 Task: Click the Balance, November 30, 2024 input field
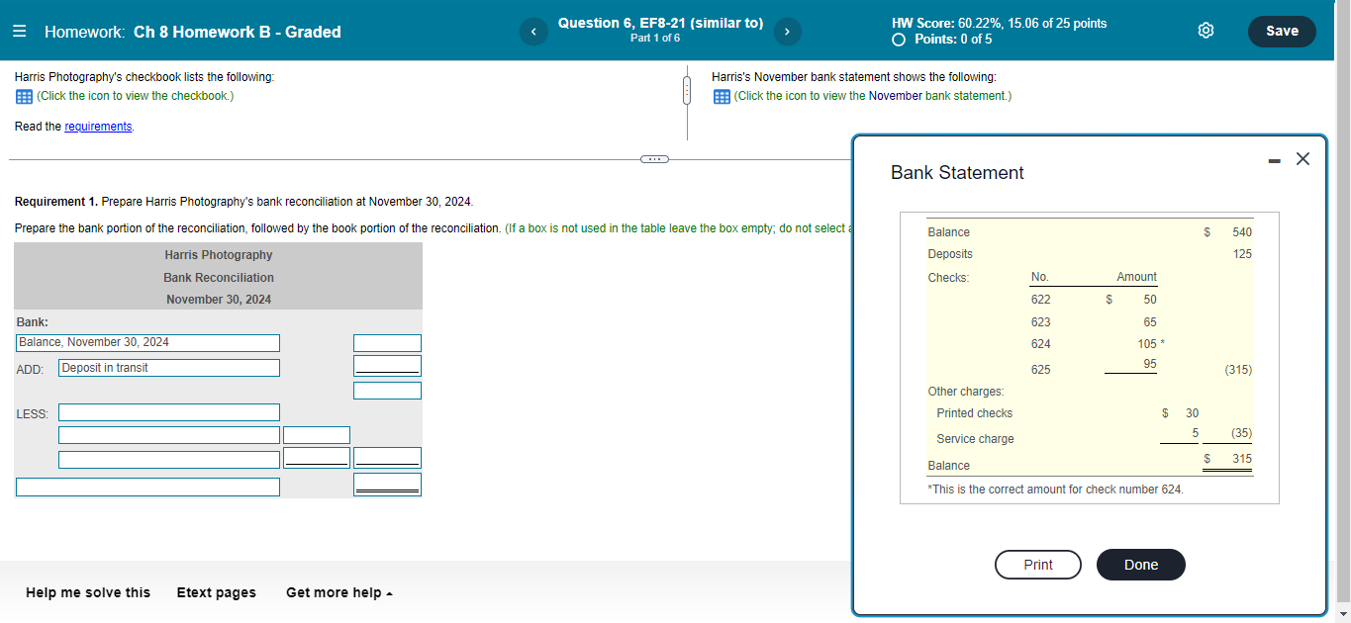click(x=146, y=342)
